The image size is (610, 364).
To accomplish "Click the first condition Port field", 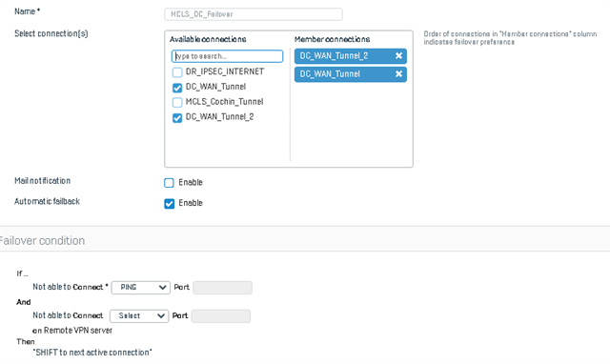I will (222, 288).
